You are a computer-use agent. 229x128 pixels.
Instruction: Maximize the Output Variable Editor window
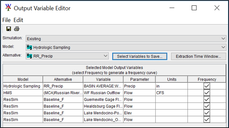194,8
